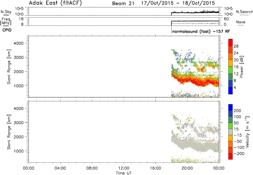253x175 pixels.
Task: Click the '18' tick on frequency axis
Action: tap(21, 19)
